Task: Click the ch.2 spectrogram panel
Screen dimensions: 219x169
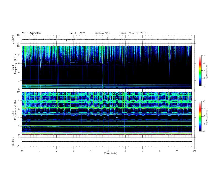Action: (106, 113)
